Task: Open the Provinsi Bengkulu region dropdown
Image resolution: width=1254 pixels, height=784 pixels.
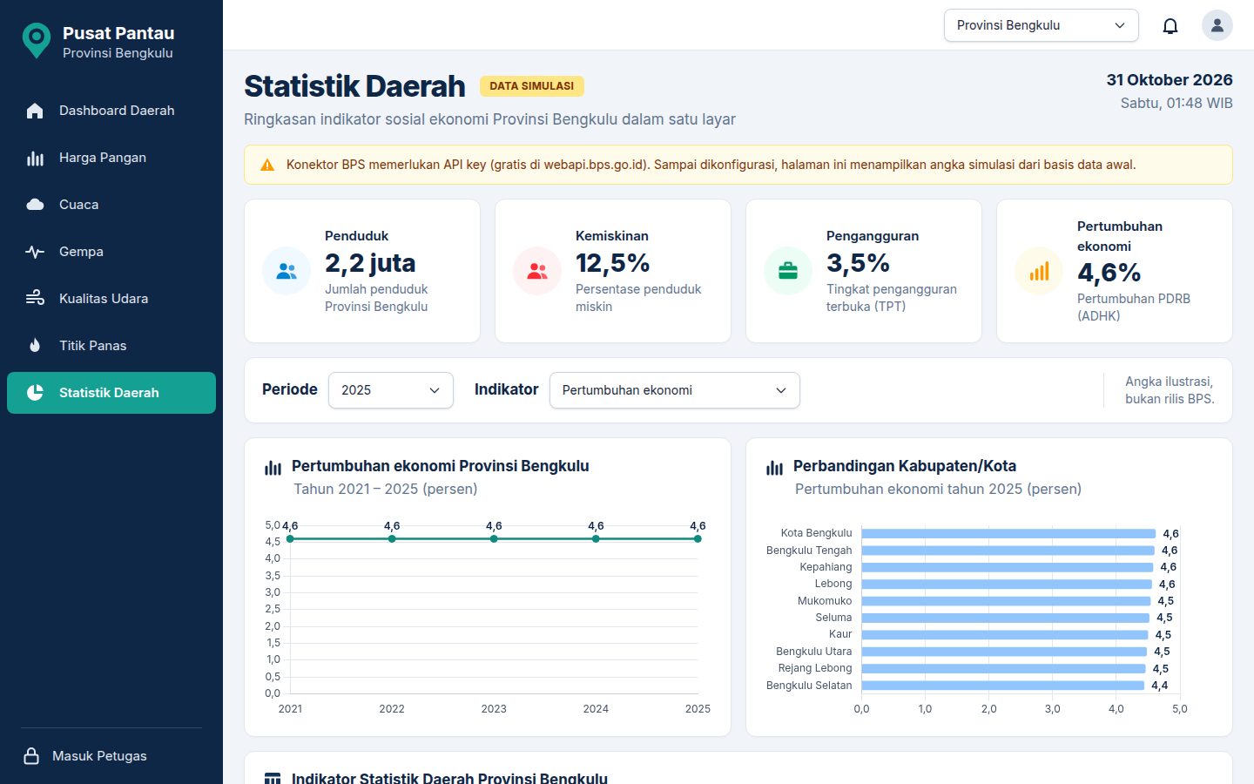Action: pos(1042,25)
